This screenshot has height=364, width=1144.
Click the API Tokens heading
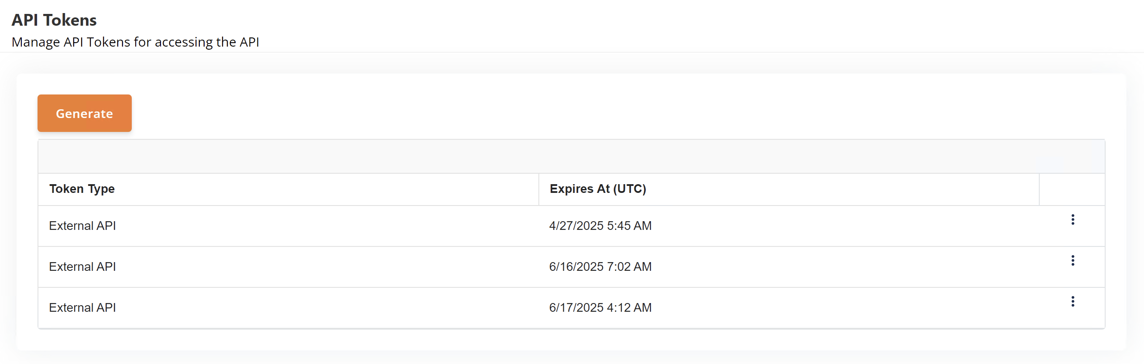click(x=54, y=20)
